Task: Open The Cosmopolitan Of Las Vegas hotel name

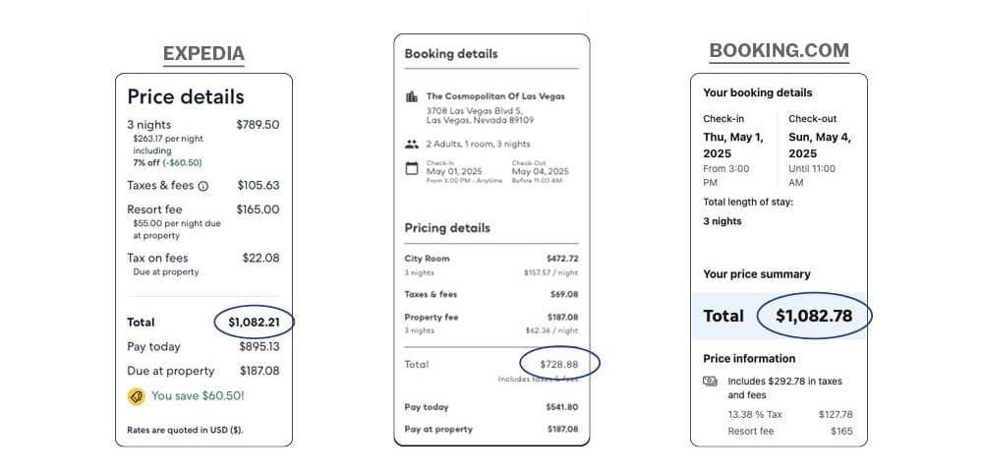Action: pos(495,96)
